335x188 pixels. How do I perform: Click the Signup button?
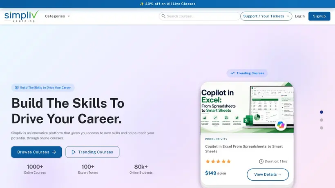click(x=319, y=16)
